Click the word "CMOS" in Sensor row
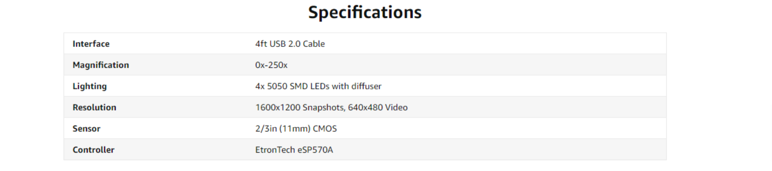 325,129
